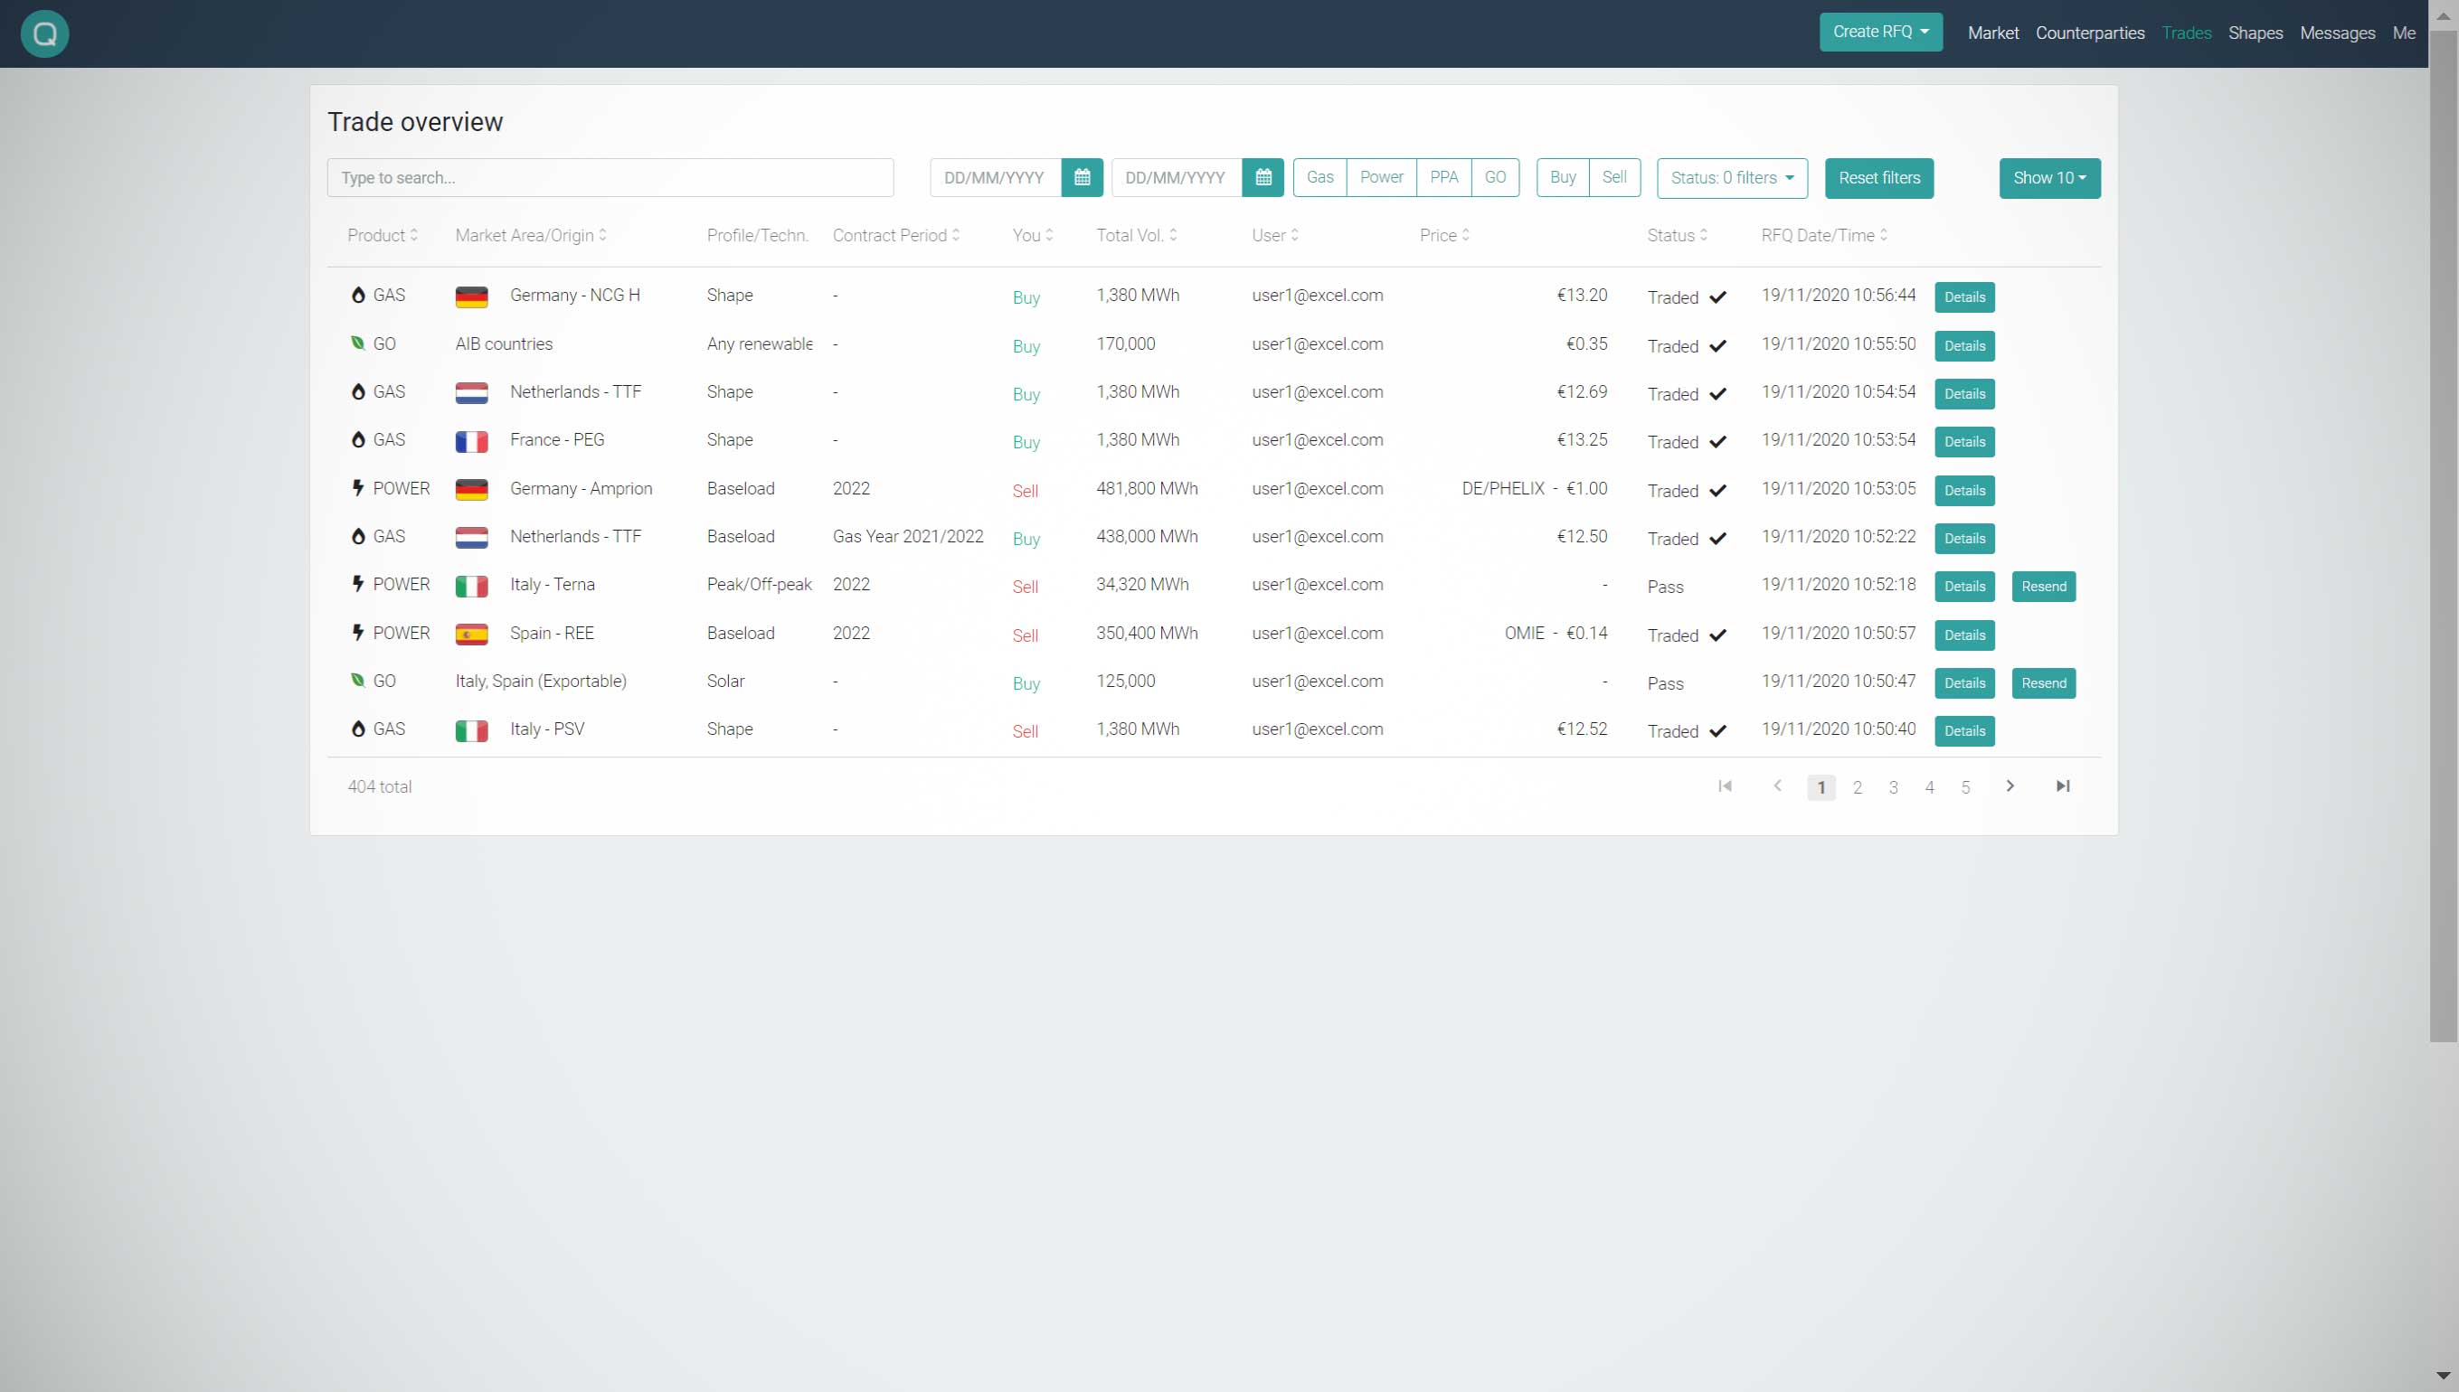Open the Me menu
2459x1392 pixels.
[x=2404, y=33]
